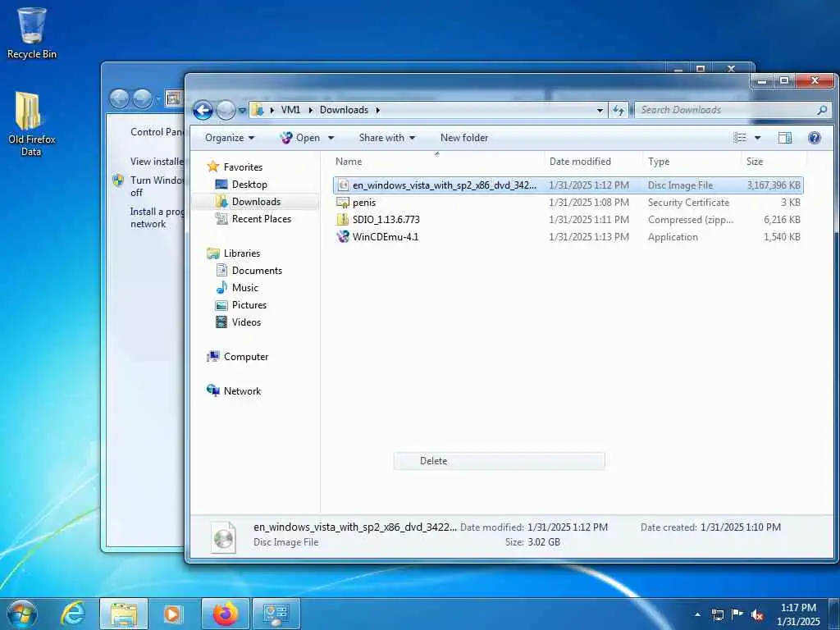Click Install a program from network link
The image size is (840, 630).
pyautogui.click(x=157, y=217)
